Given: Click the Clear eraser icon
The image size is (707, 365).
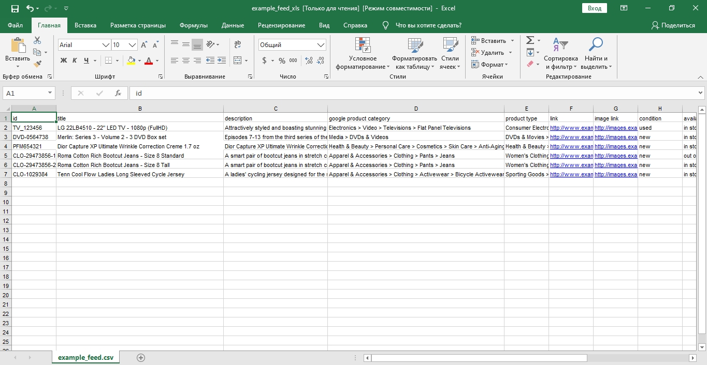Looking at the screenshot, I should point(530,64).
